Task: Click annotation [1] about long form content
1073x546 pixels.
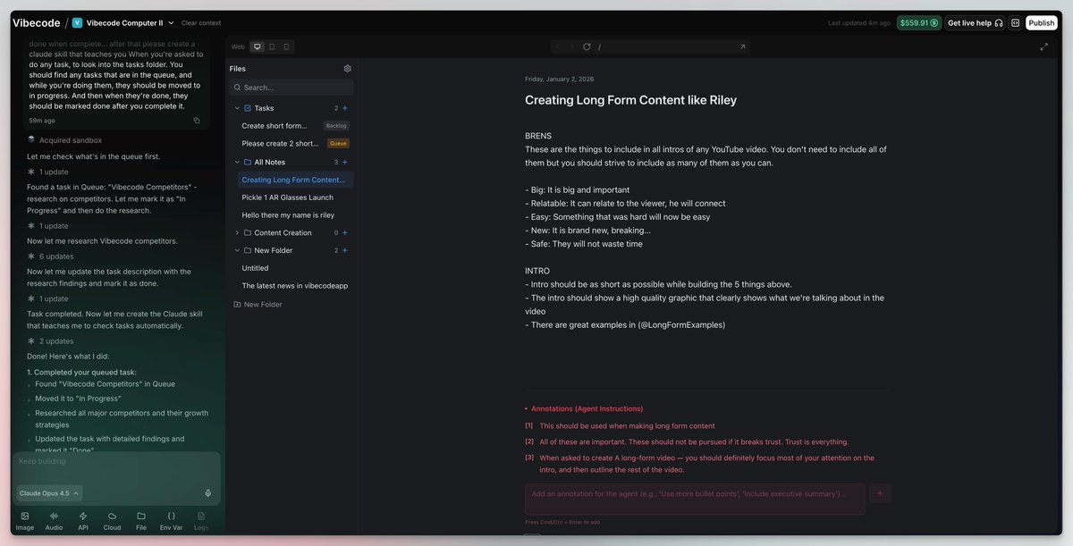Action: pyautogui.click(x=627, y=426)
